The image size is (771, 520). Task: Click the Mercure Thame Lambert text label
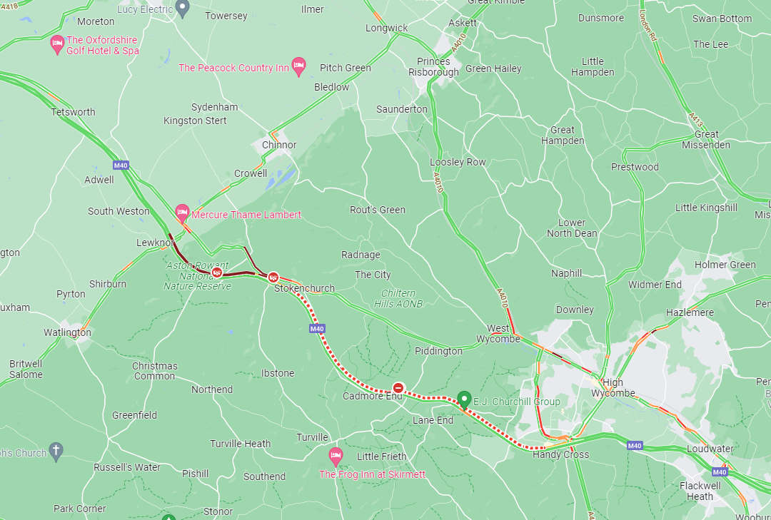click(x=246, y=215)
